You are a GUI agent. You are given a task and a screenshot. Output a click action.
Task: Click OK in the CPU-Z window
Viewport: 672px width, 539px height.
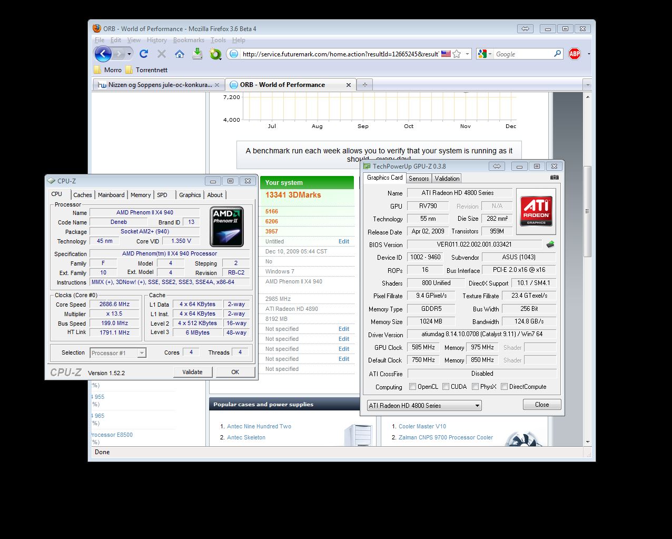point(235,372)
